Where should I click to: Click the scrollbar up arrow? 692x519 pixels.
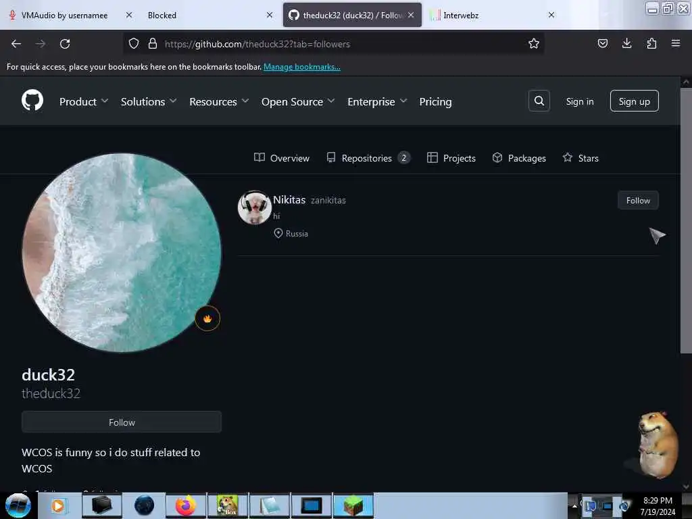point(686,82)
